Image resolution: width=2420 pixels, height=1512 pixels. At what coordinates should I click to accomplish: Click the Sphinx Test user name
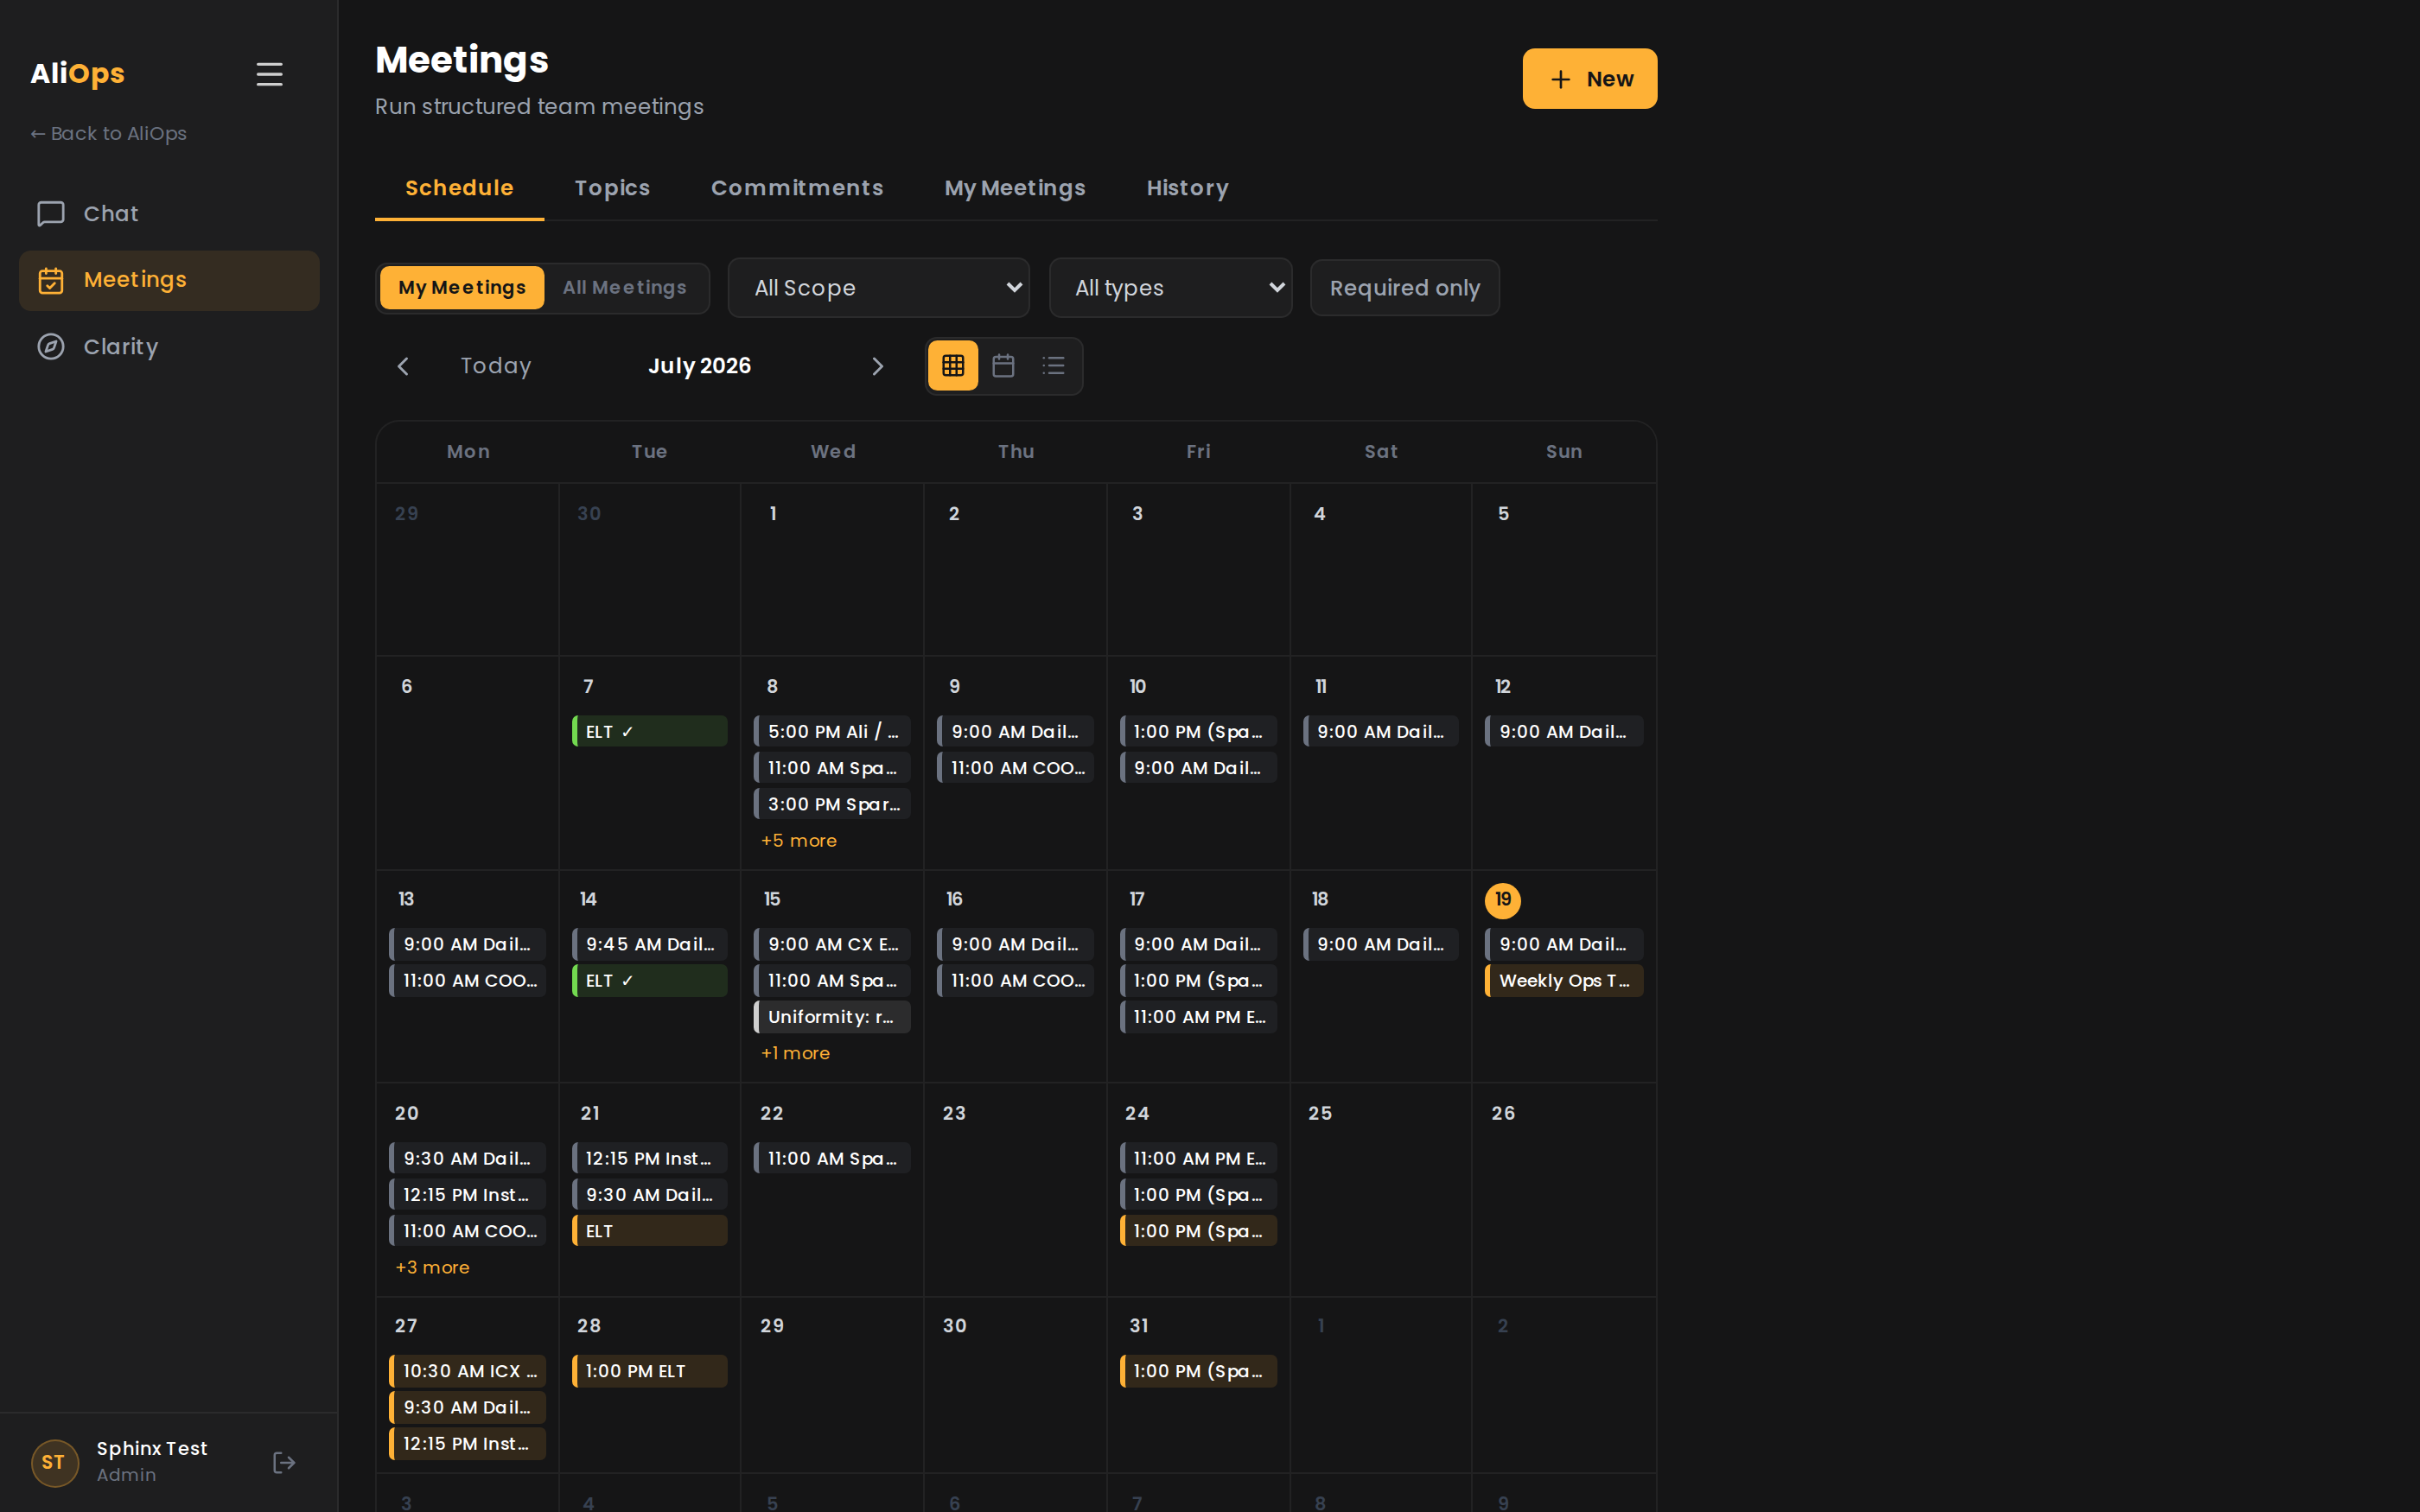pyautogui.click(x=152, y=1448)
